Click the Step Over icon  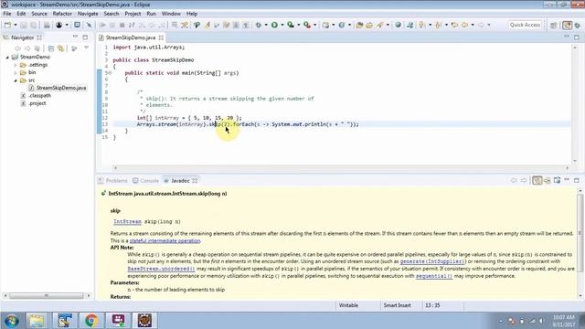tap(152, 25)
